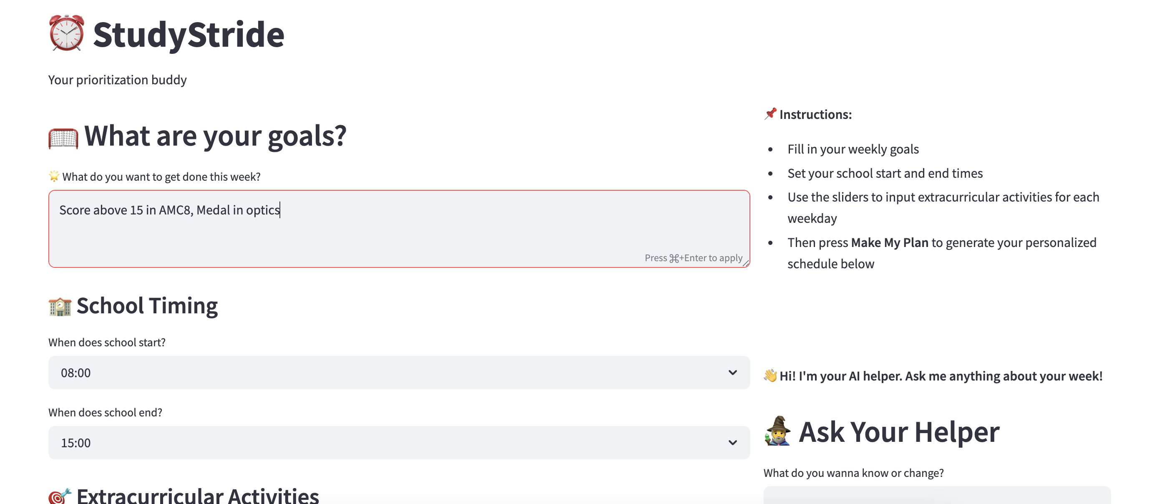Click the wizard icon beside Ask Your Helper
The image size is (1152, 504).
click(x=778, y=431)
